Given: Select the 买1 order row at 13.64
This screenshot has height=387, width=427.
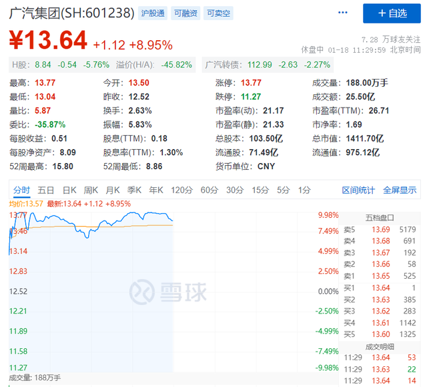Looking at the screenshot, I should (x=380, y=288).
